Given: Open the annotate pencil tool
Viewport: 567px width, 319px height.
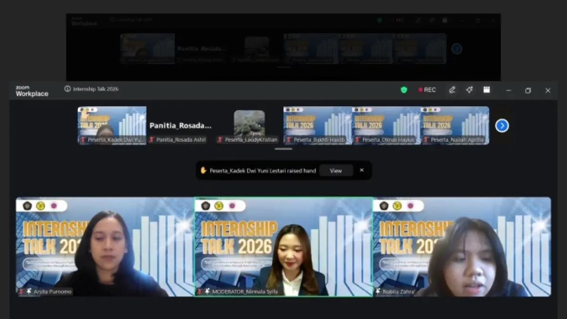Looking at the screenshot, I should point(452,90).
